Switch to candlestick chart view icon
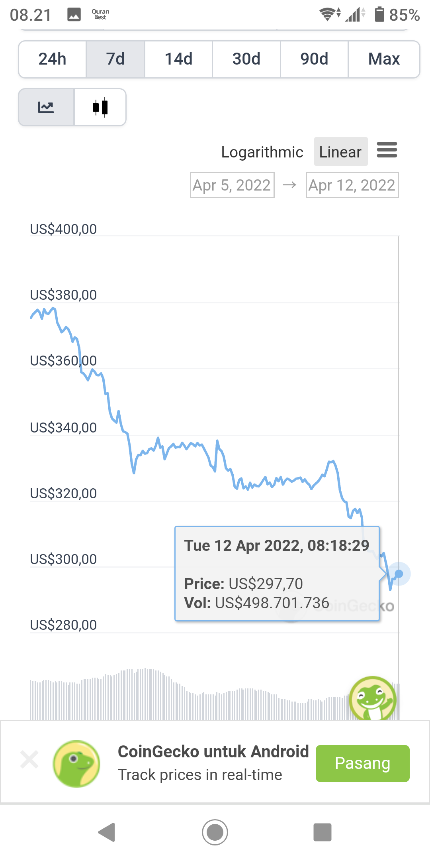 pos(100,107)
